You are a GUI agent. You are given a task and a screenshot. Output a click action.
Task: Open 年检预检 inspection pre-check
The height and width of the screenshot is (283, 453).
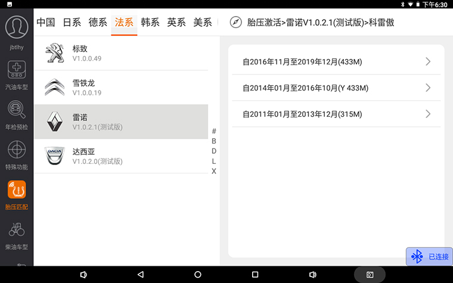(17, 115)
